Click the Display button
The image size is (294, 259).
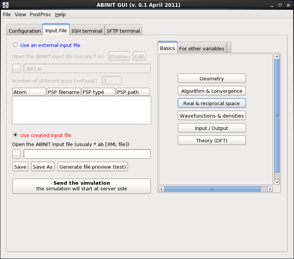119,56
